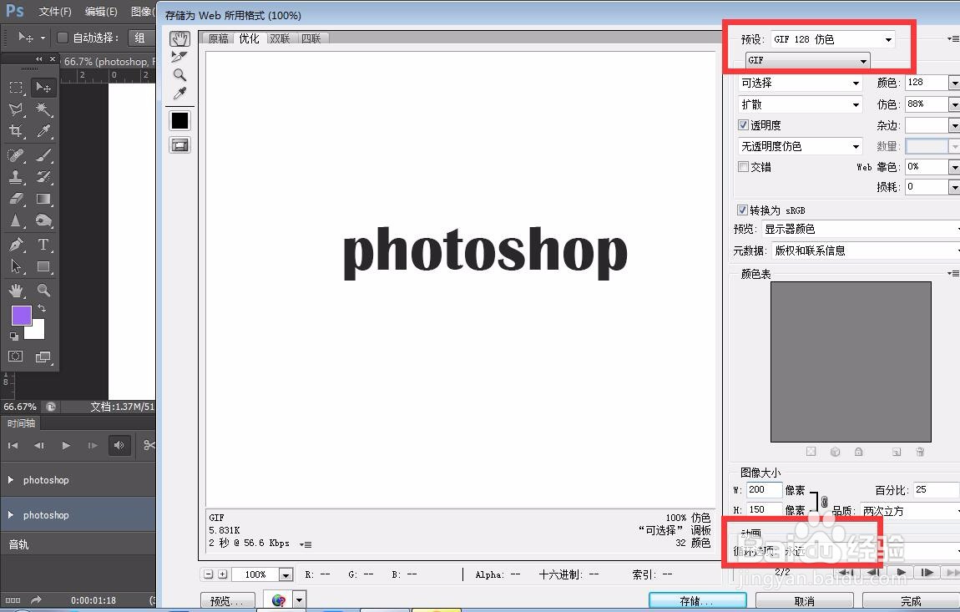Select the Slice Select tool in Save for Web
The width and height of the screenshot is (960, 612).
point(179,57)
